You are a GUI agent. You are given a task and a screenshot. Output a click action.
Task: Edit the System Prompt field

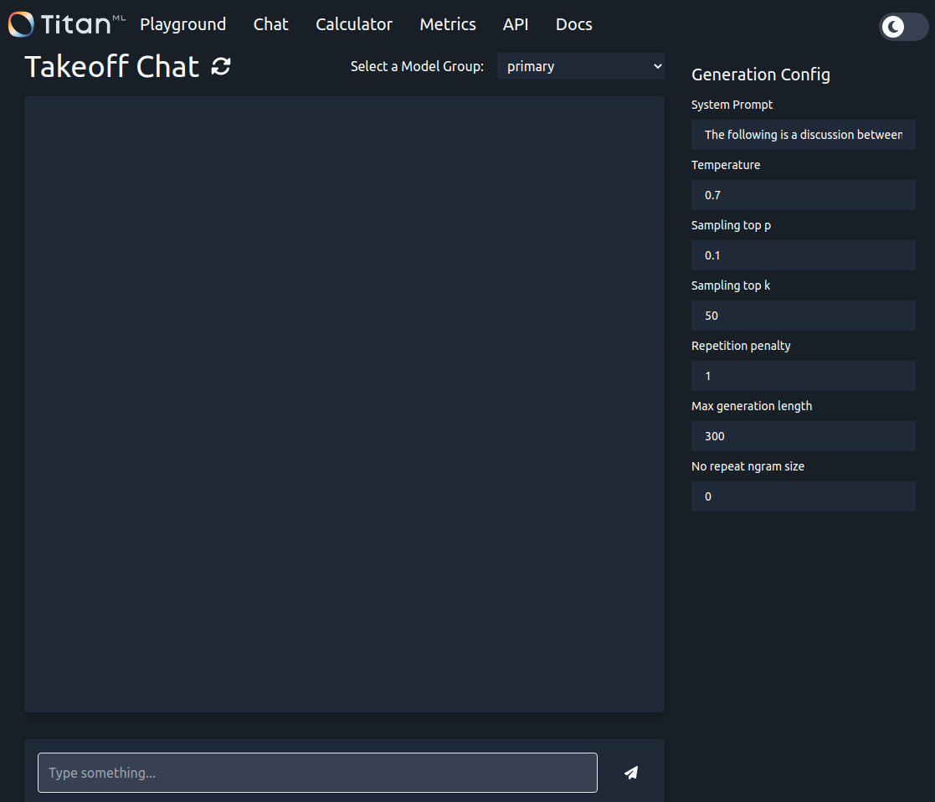click(803, 135)
